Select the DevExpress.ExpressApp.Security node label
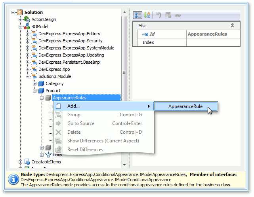This screenshot has width=254, height=197. point(70,41)
